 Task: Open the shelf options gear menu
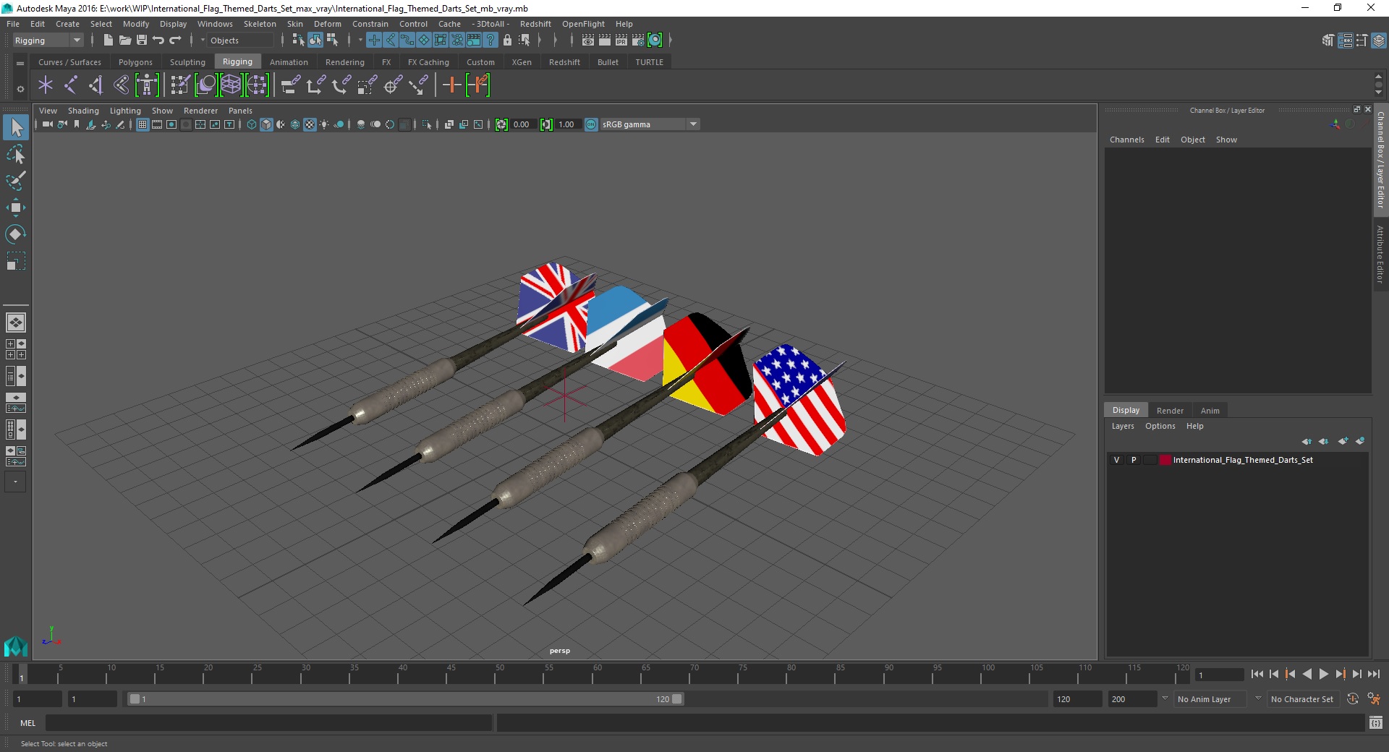(20, 89)
